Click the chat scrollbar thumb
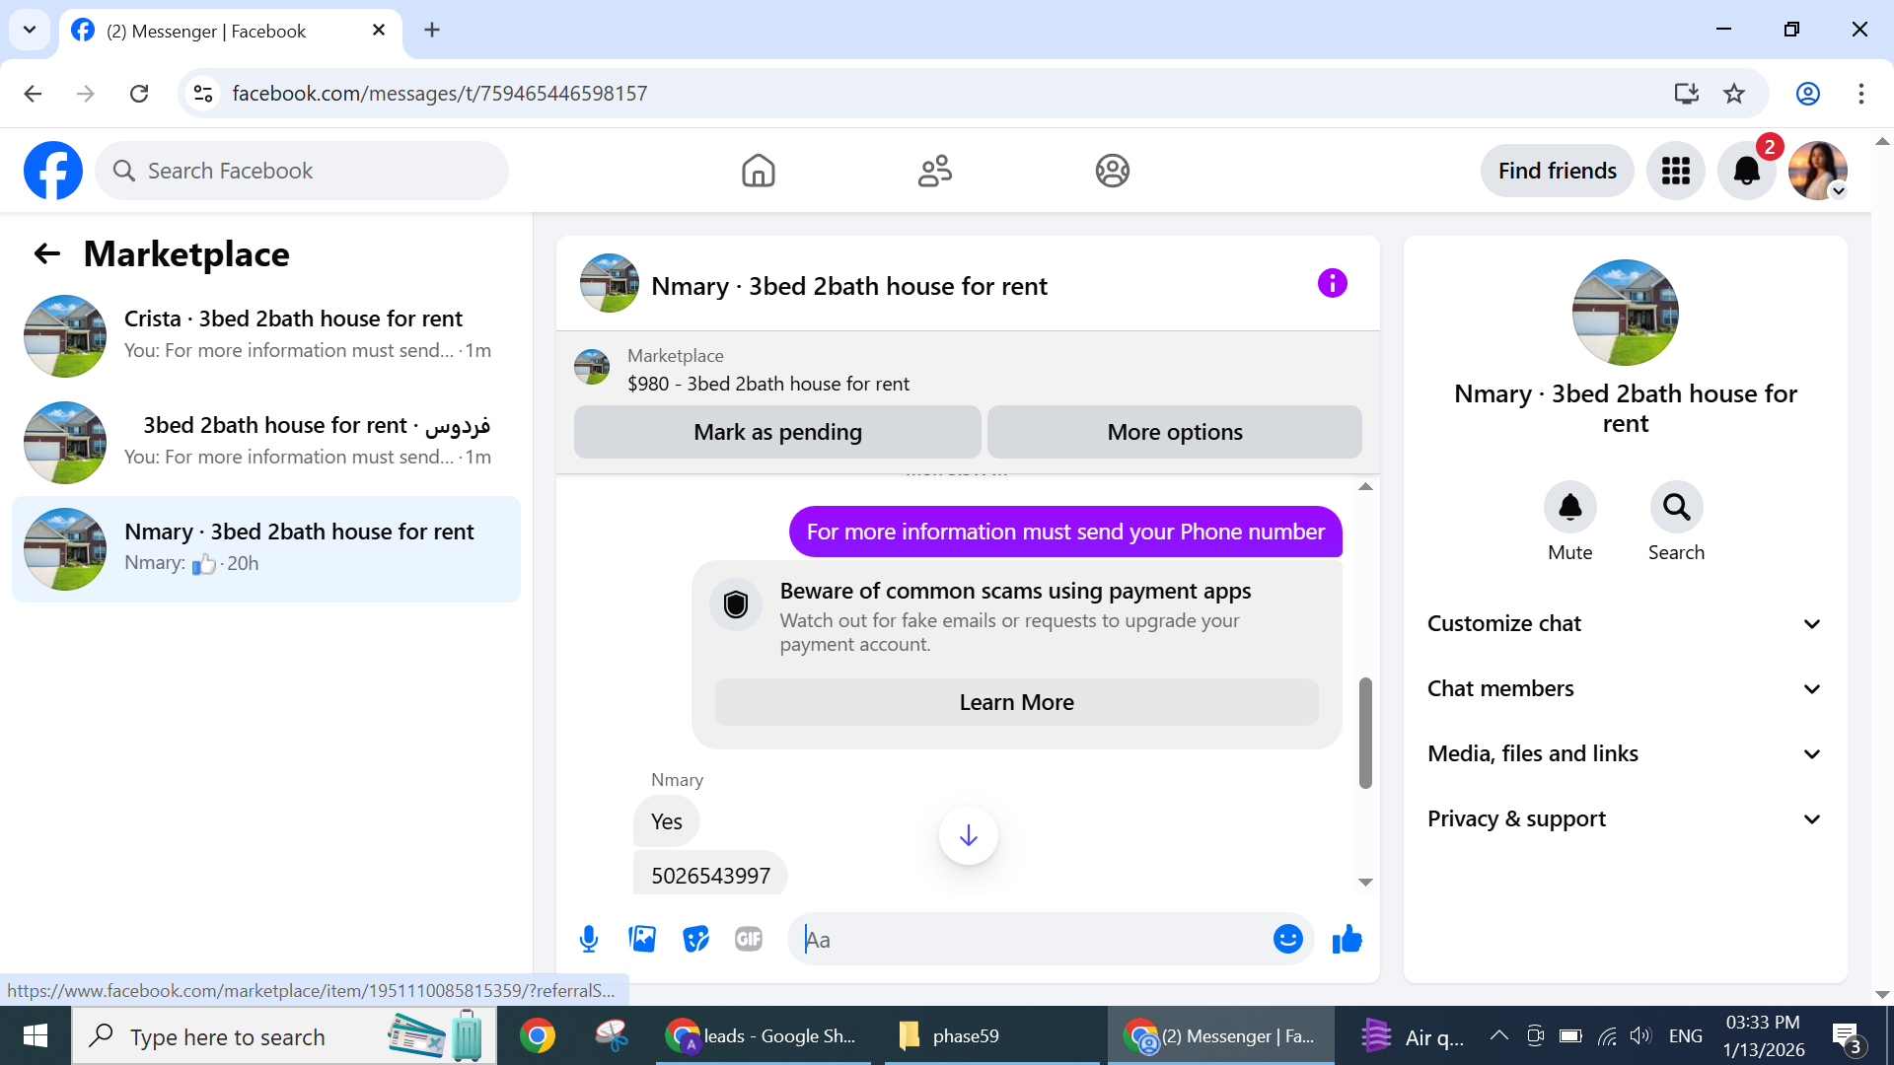Image resolution: width=1894 pixels, height=1065 pixels. click(1365, 732)
